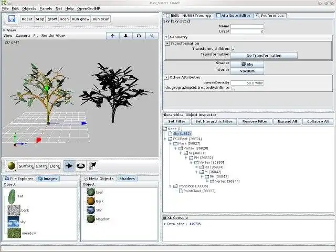Select the leaf image thumbnail
Screen dimensions: 336x252
[x=12, y=196]
